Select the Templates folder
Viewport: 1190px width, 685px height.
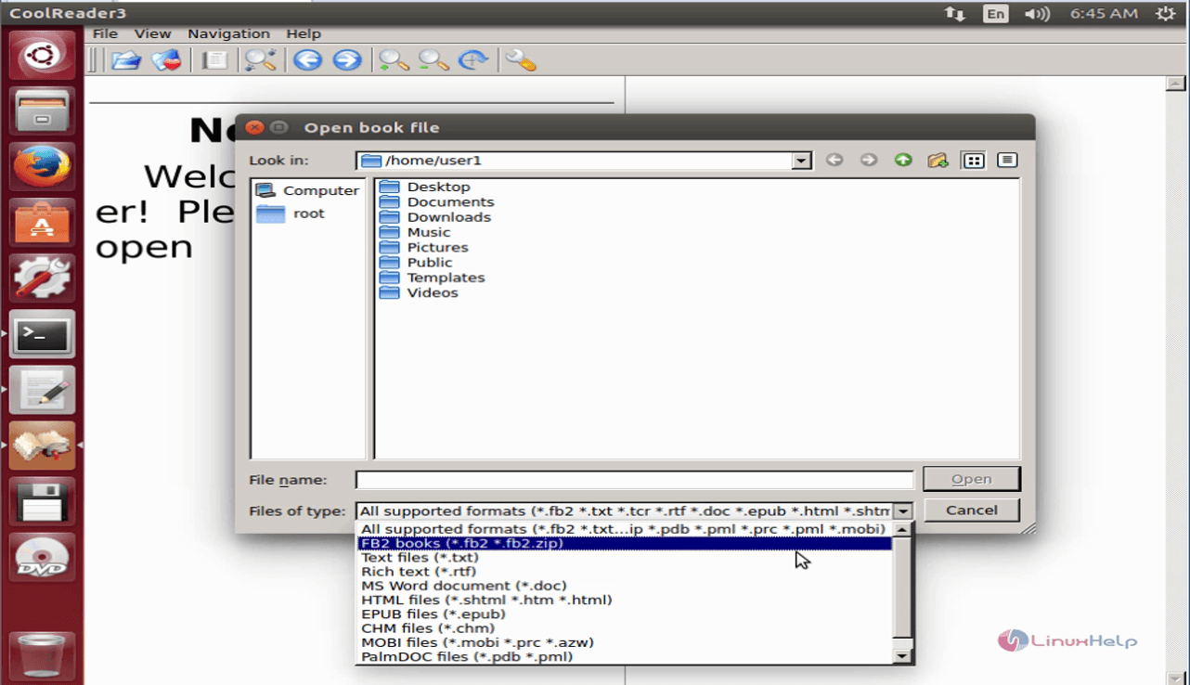coord(433,277)
